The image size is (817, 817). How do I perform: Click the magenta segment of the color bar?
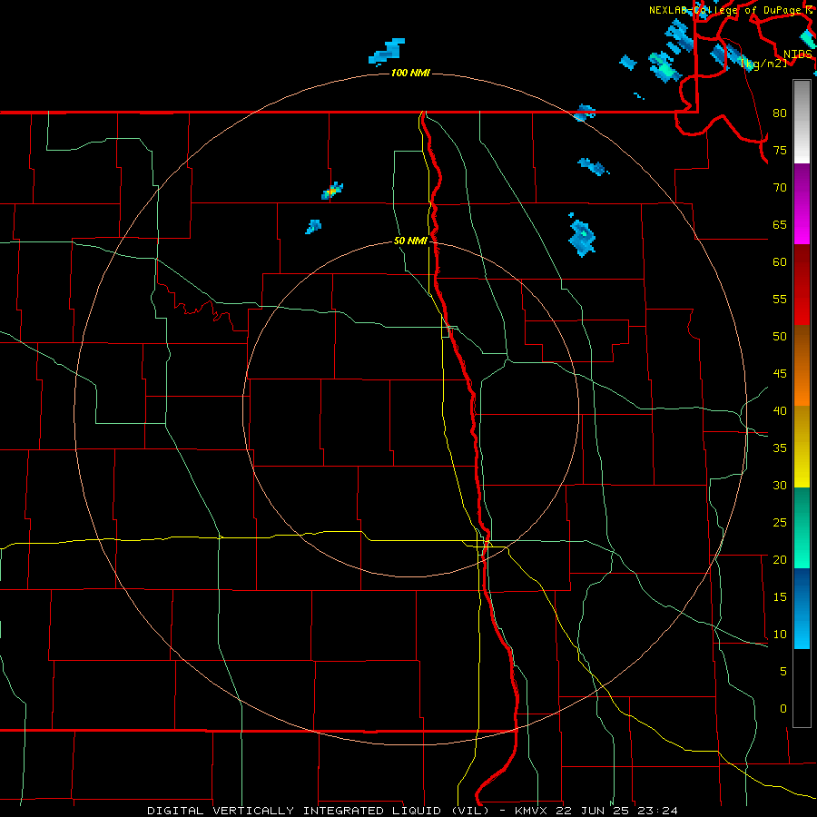[802, 203]
